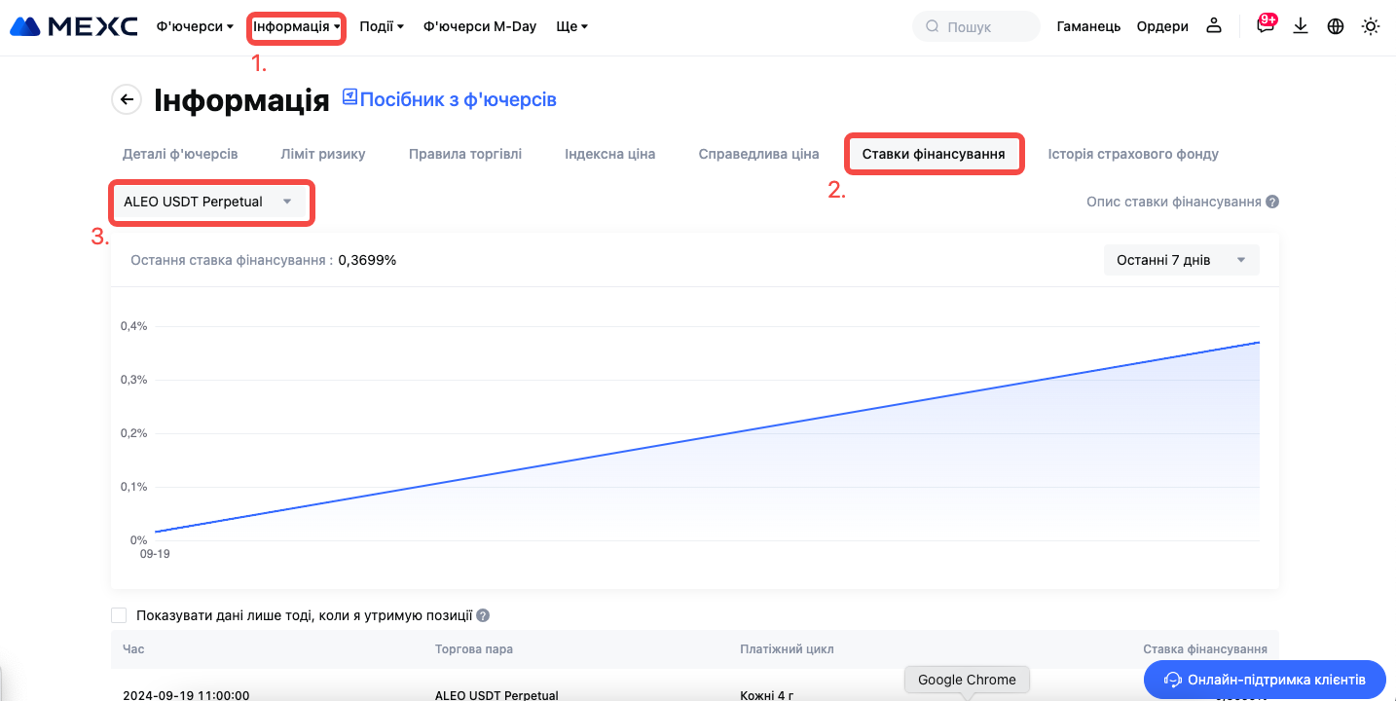Open Гаманець in the top bar
The height and width of the screenshot is (701, 1396).
1088,26
